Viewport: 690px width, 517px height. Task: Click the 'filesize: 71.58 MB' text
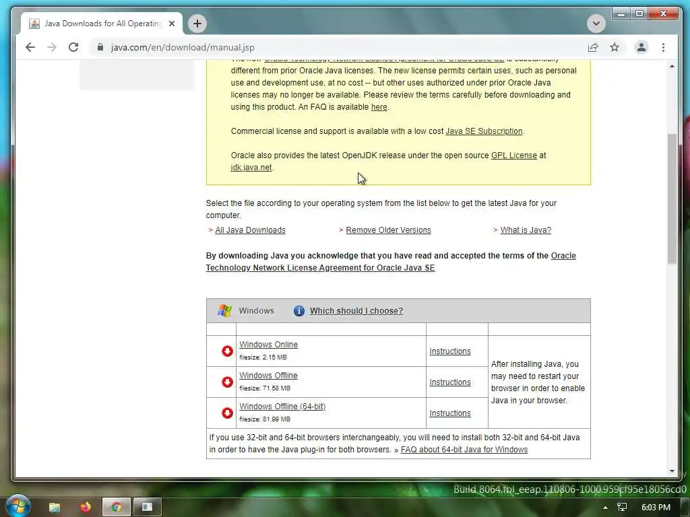(x=265, y=388)
